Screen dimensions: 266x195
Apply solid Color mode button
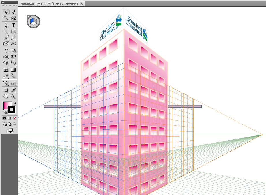(x=5, y=118)
